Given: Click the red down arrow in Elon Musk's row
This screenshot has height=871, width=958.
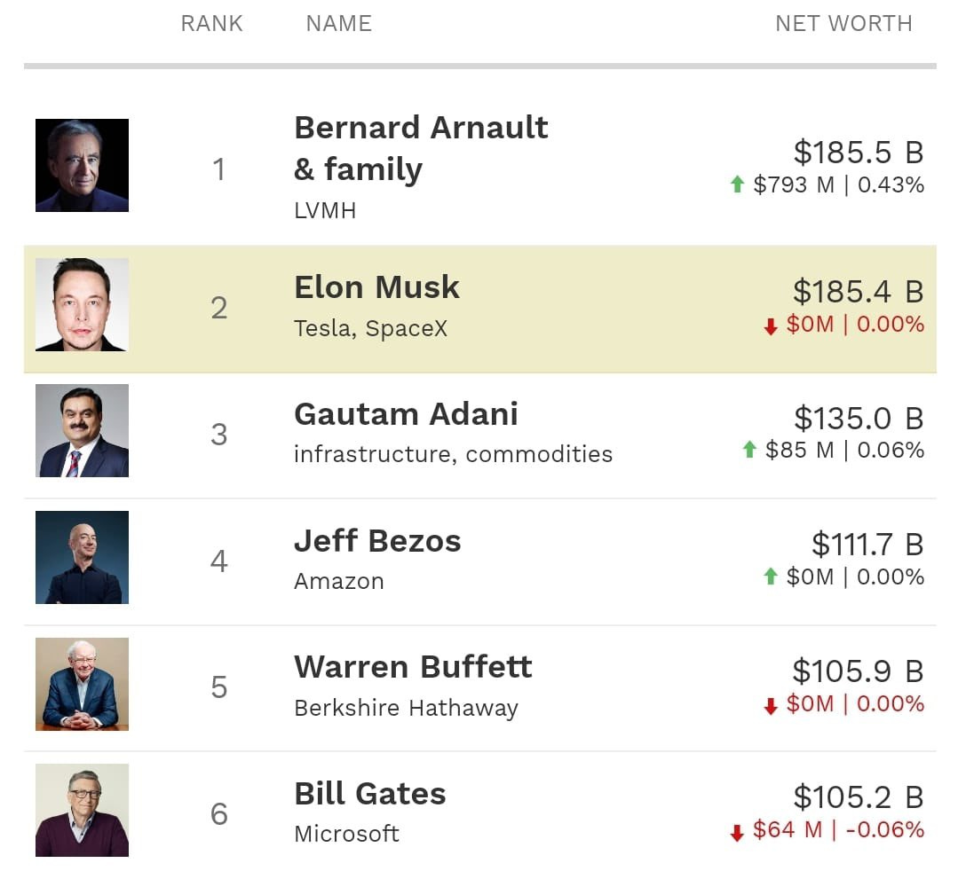Looking at the screenshot, I should pos(771,326).
